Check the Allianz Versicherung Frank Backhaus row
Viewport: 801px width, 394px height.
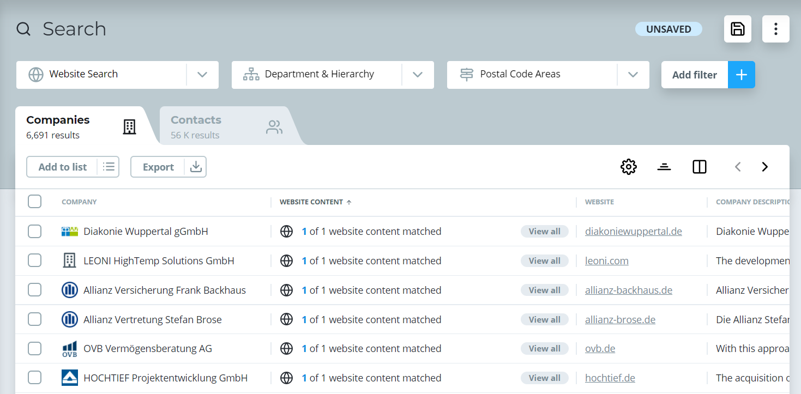coord(34,290)
